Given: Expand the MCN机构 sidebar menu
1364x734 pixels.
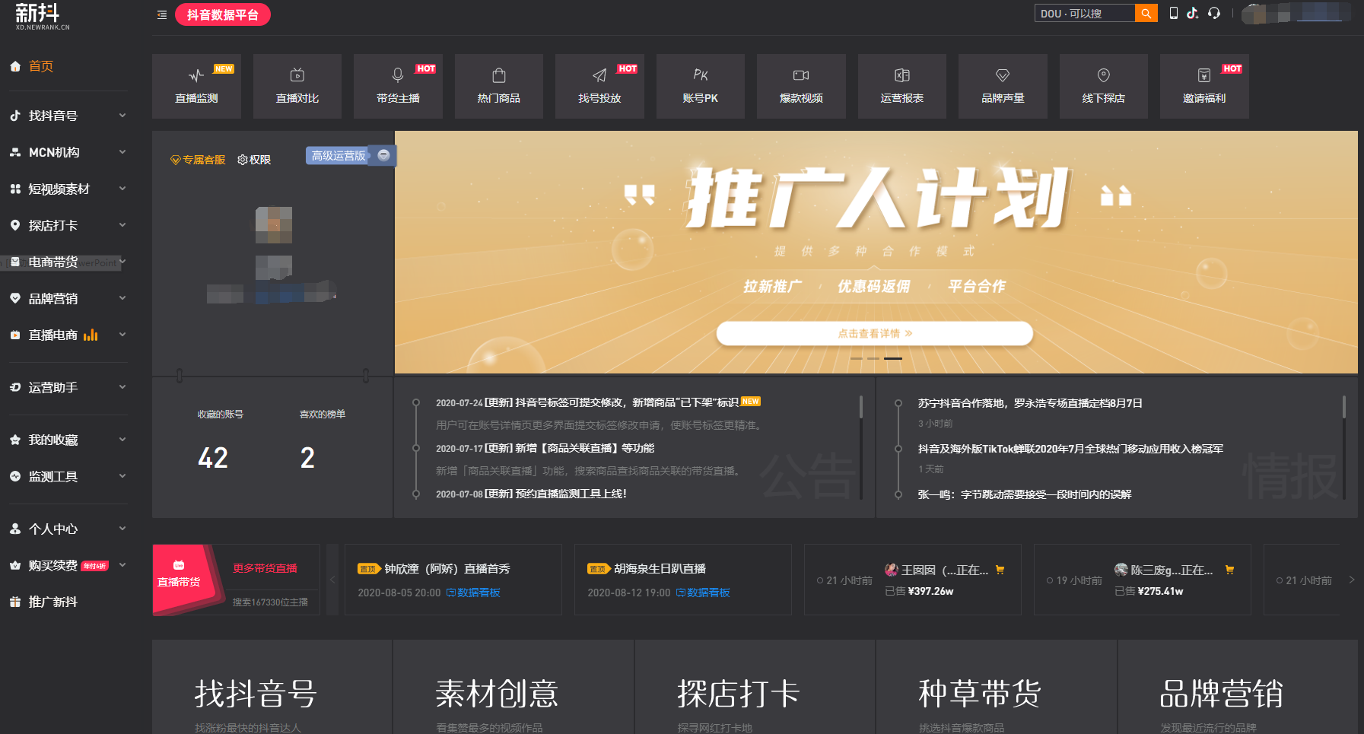Looking at the screenshot, I should pos(68,152).
